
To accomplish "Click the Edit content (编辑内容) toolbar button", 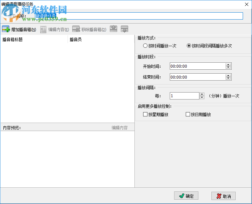I will click(x=55, y=29).
